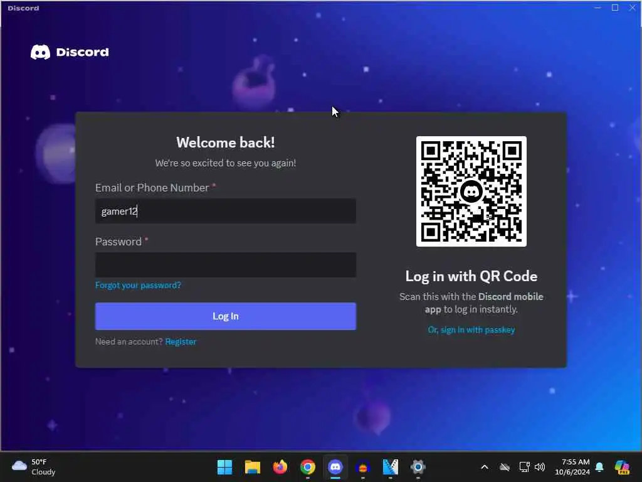Open the Copilot preview icon in taskbar
642x482 pixels.
pos(622,467)
